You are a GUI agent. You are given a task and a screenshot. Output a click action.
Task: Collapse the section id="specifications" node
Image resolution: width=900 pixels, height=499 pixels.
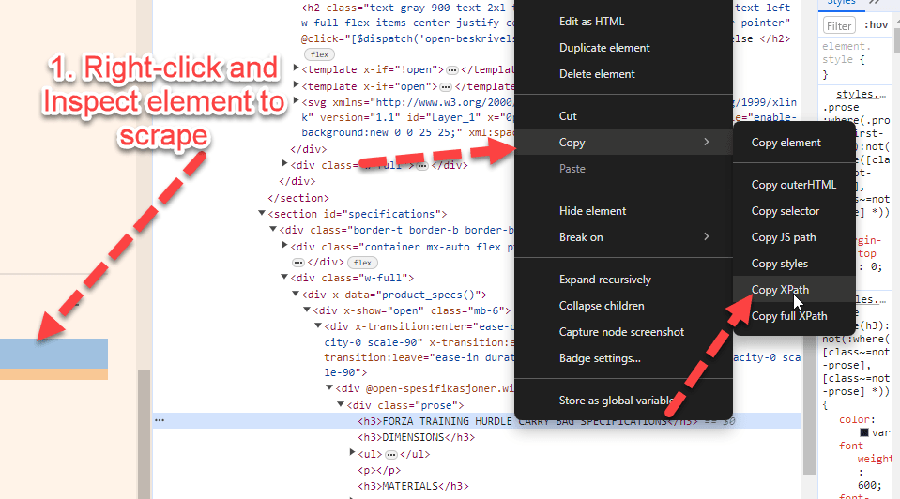pos(262,214)
